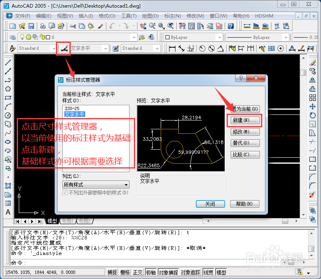Image resolution: width=321 pixels, height=279 pixels.
Task: Toggle 不列出外部参照中的样式 checkbox
Action: coord(65,193)
